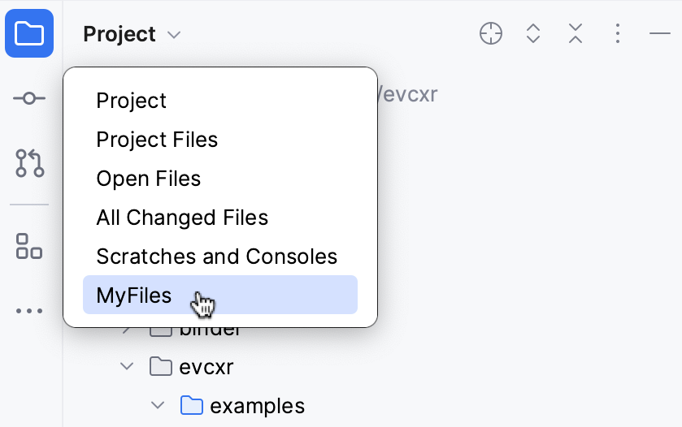This screenshot has height=427, width=682.
Task: Select All Changed Files scope
Action: click(182, 218)
